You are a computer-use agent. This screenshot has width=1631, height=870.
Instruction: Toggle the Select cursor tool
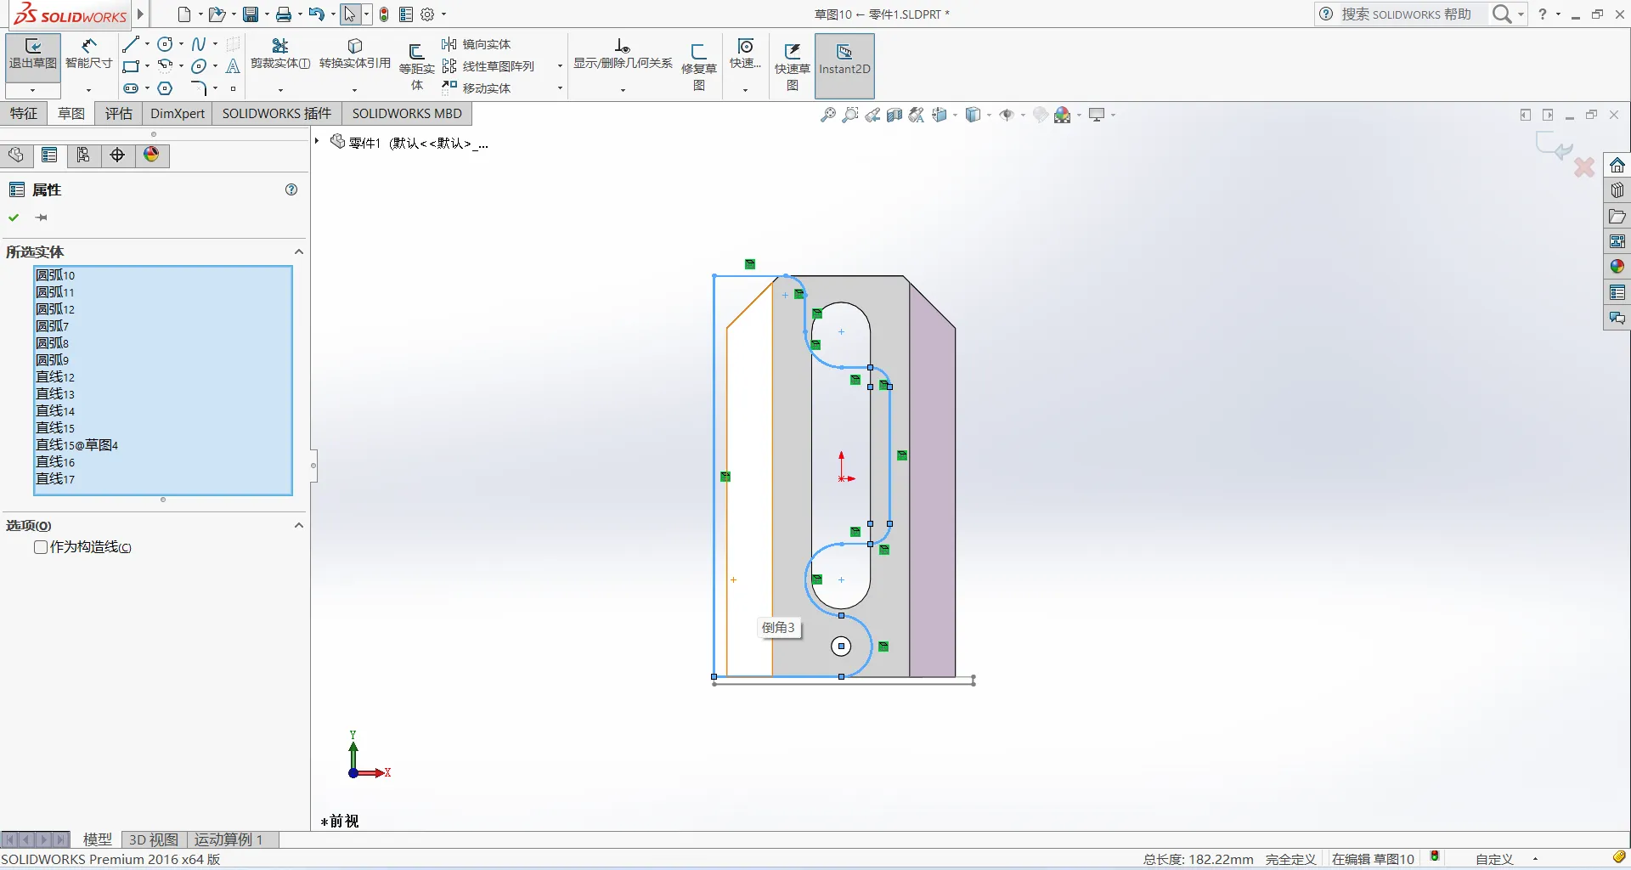coord(350,14)
